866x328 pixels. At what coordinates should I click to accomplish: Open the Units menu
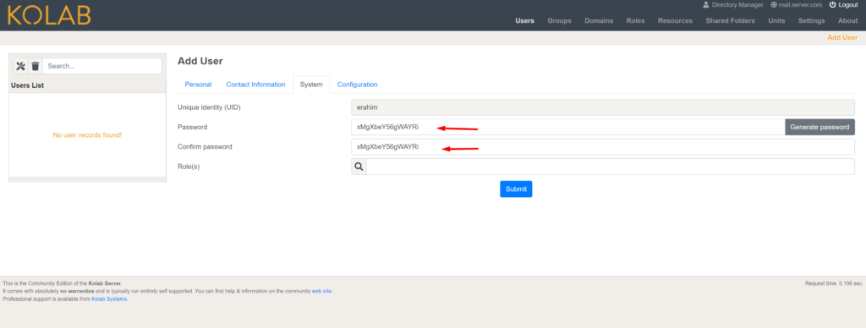click(776, 21)
